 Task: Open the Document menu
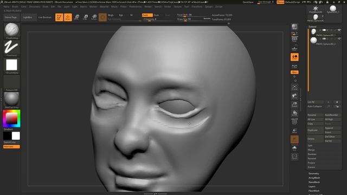pyautogui.click(x=35, y=6)
